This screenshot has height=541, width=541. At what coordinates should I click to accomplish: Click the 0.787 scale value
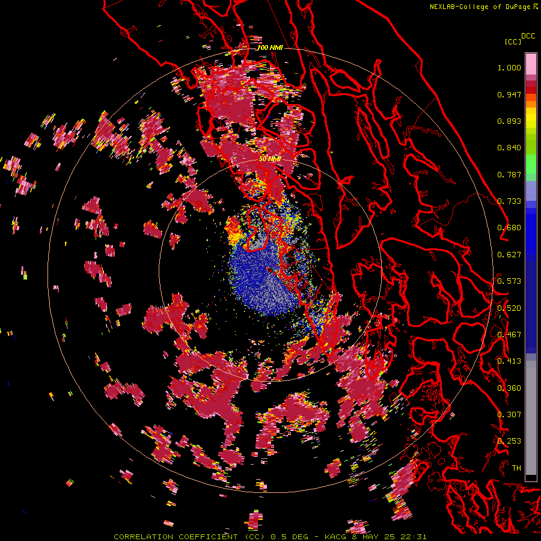(509, 174)
